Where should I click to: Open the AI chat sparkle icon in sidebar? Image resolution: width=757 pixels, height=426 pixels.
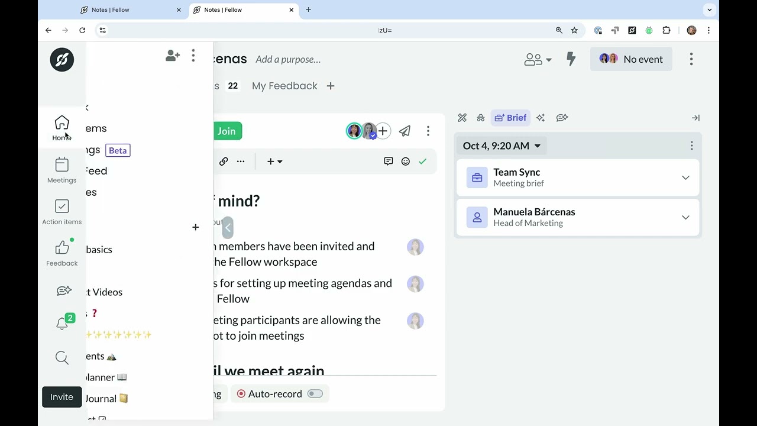point(63,291)
